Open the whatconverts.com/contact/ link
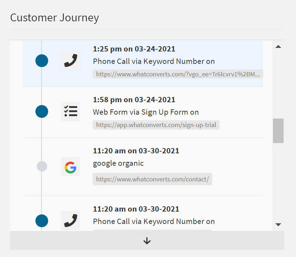The image size is (296, 257). point(152,179)
